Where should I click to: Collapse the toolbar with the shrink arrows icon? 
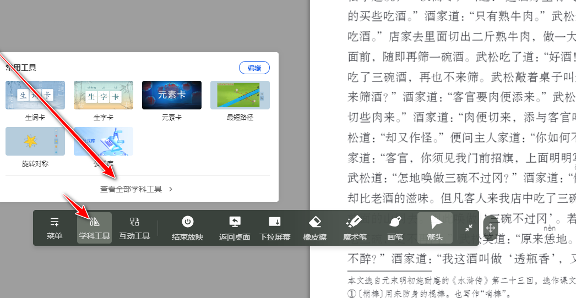469,228
